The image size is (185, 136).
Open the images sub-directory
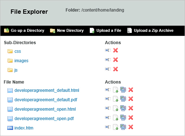click(21, 61)
